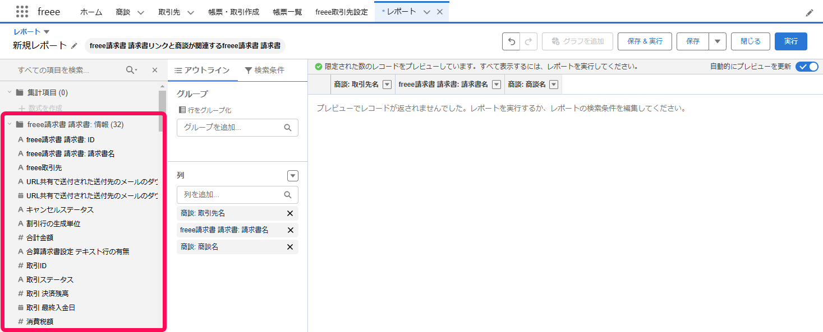Screen dimensions: 823x332
Task: Switch to 検索条件 tab
Action: (x=265, y=70)
